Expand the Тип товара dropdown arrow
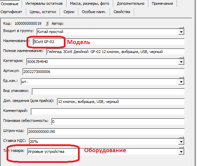Screen dimensions: 198x166 tap(181, 152)
